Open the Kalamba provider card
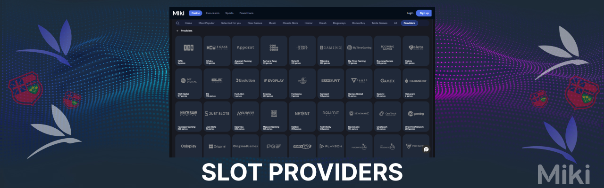Viewport: 604px width, 188px height. pos(245,117)
